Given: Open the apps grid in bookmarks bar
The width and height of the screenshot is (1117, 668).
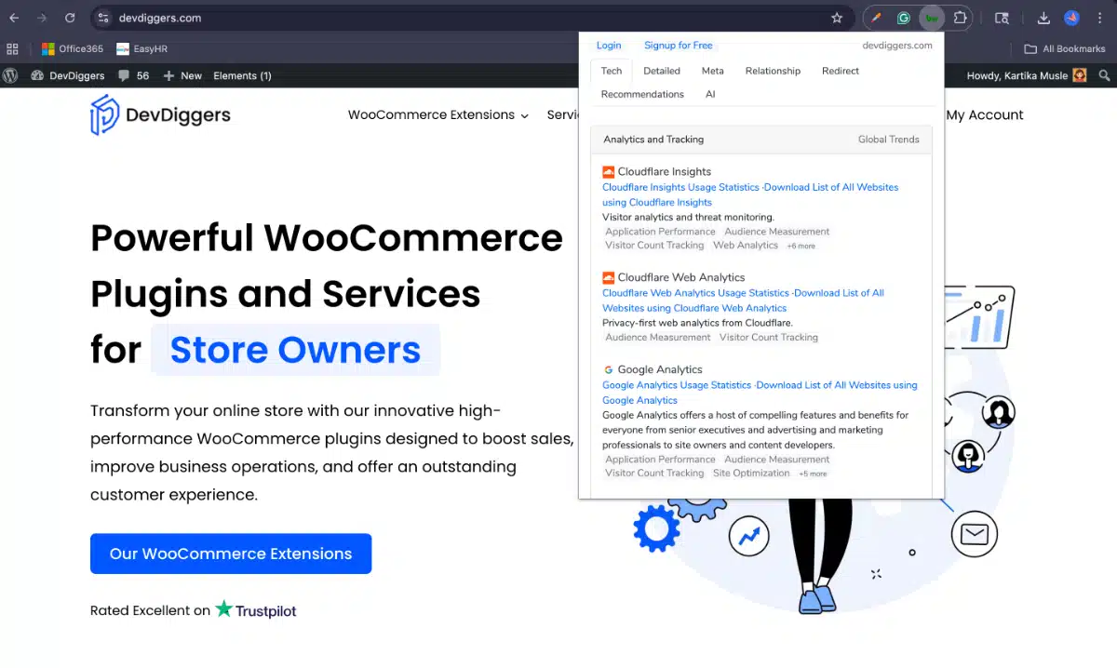Looking at the screenshot, I should (13, 48).
